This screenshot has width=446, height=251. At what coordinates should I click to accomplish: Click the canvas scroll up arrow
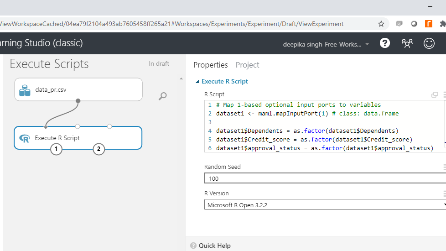click(x=181, y=78)
